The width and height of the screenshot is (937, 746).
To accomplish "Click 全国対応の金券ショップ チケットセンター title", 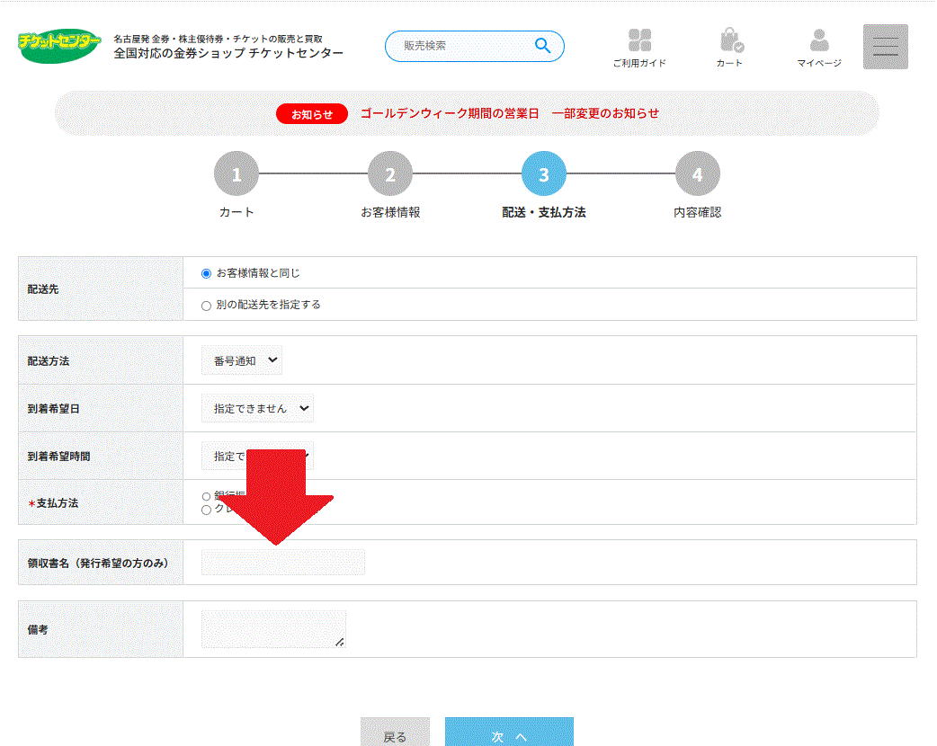I will pos(228,53).
